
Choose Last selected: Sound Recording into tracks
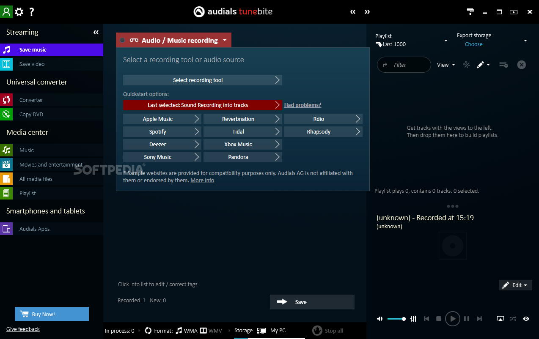(202, 105)
